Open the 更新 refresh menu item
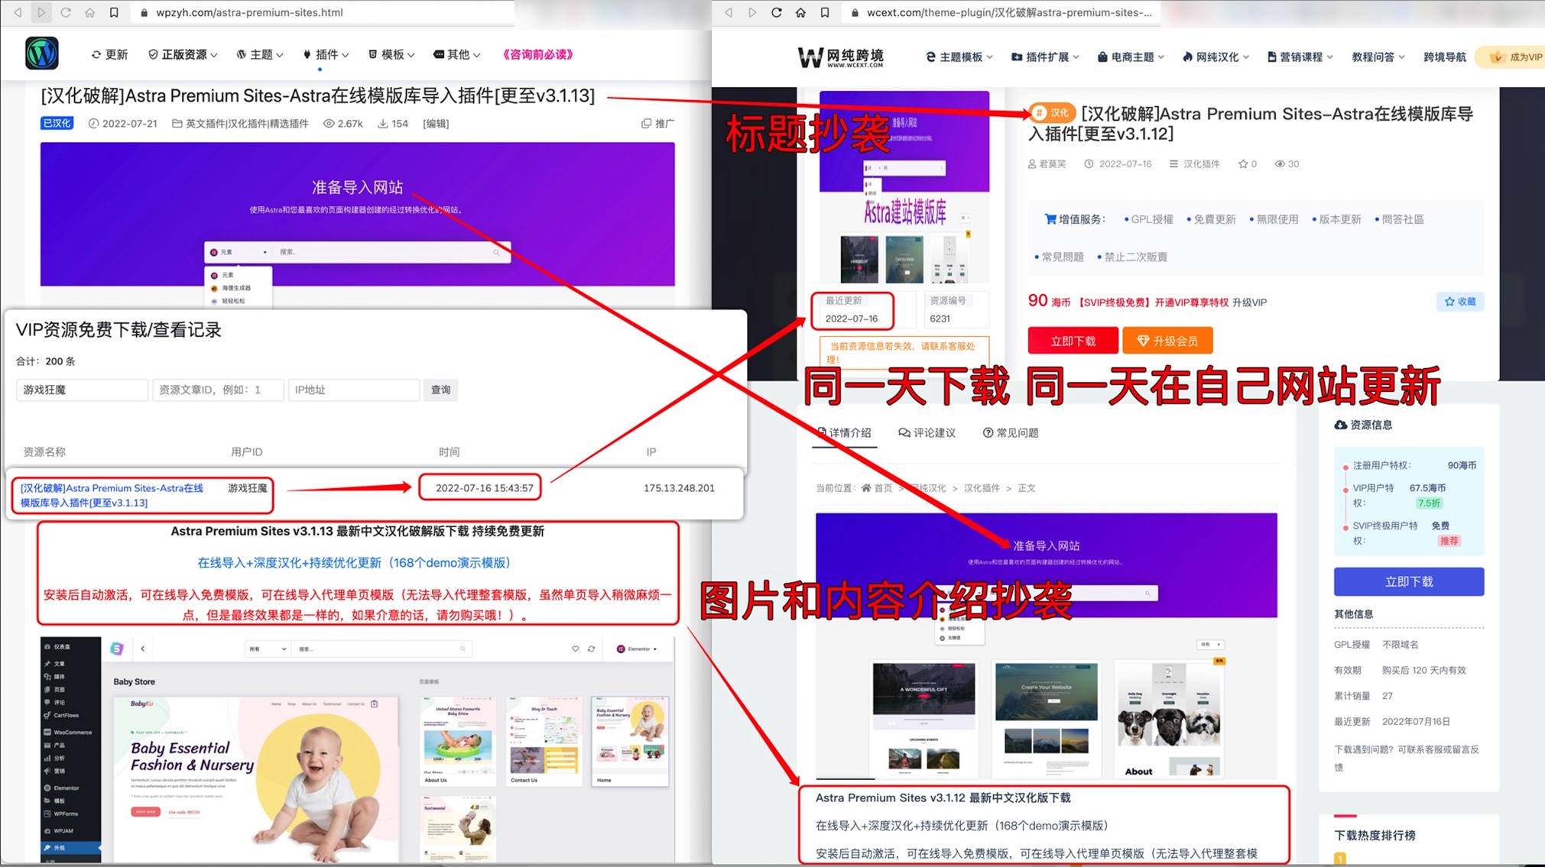The image size is (1545, 867). [x=109, y=54]
